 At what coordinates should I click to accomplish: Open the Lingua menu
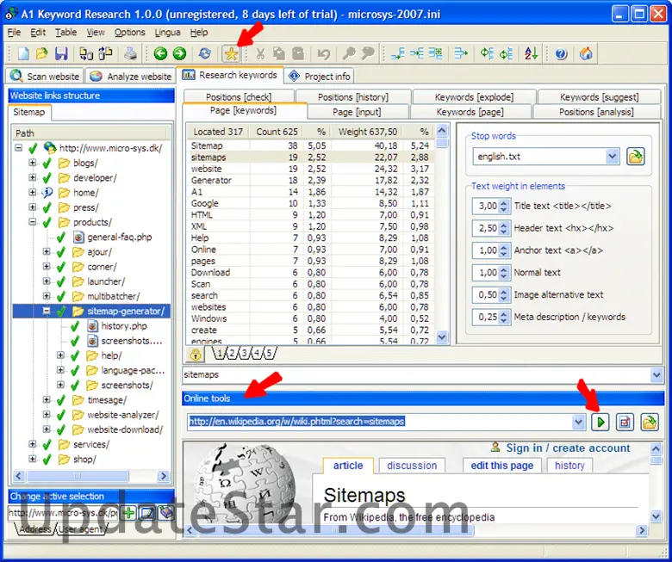pos(168,33)
